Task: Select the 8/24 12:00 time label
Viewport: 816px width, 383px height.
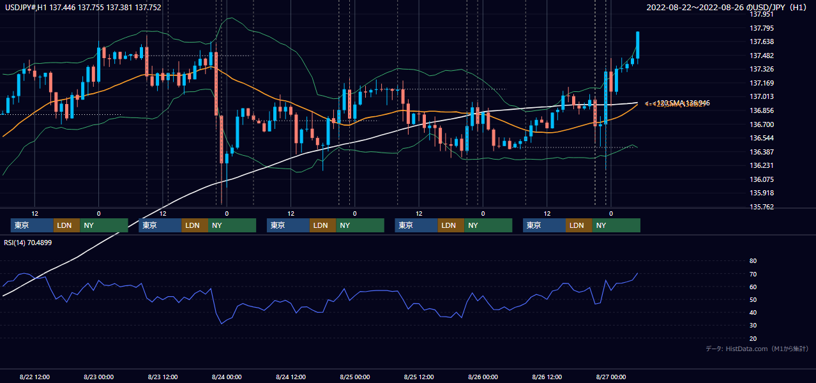Action: (x=291, y=377)
